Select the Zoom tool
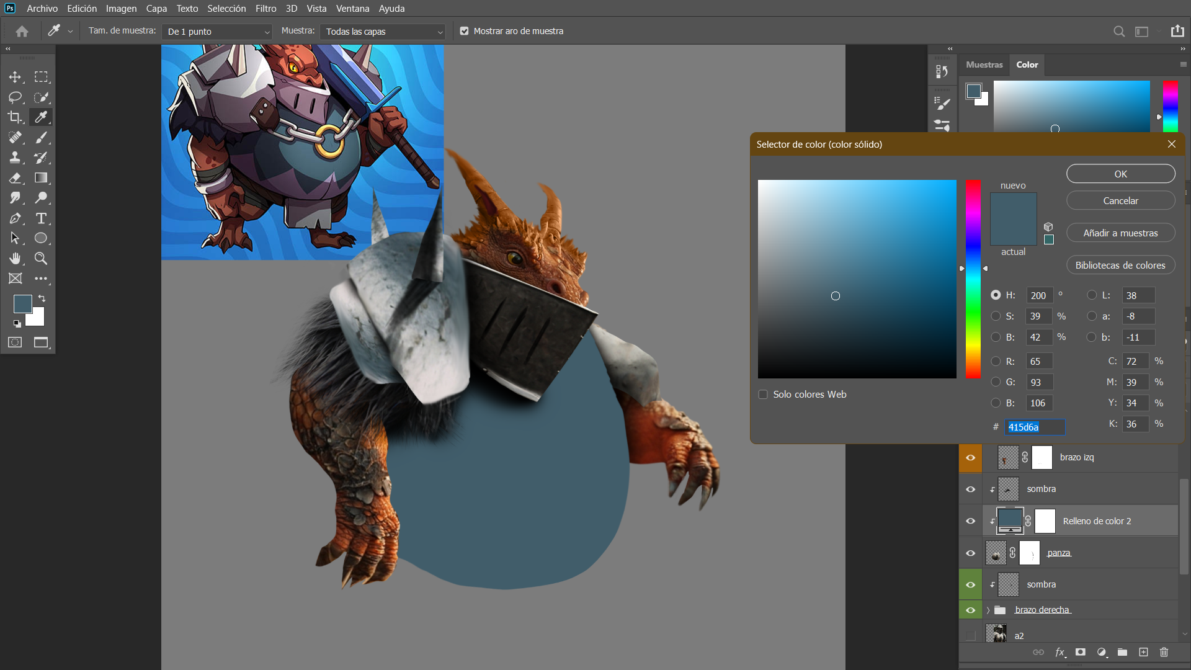 [41, 259]
